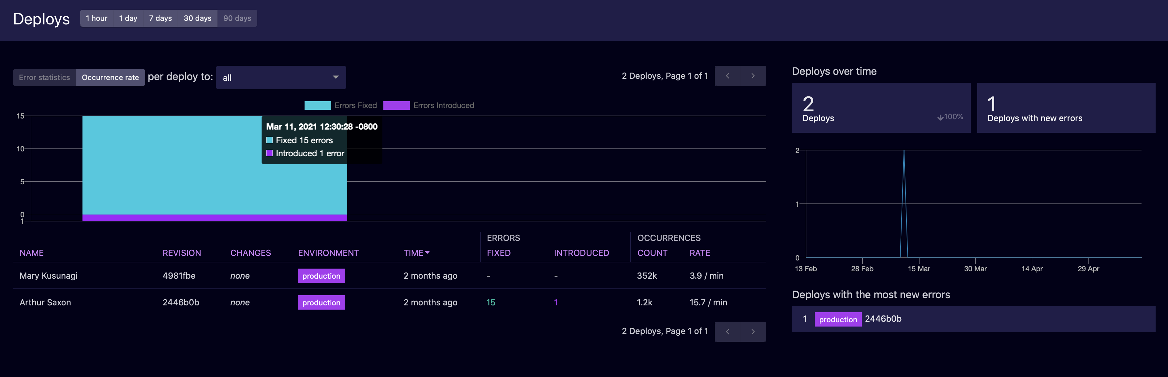Click the previous page arrow above the chart

pyautogui.click(x=727, y=76)
